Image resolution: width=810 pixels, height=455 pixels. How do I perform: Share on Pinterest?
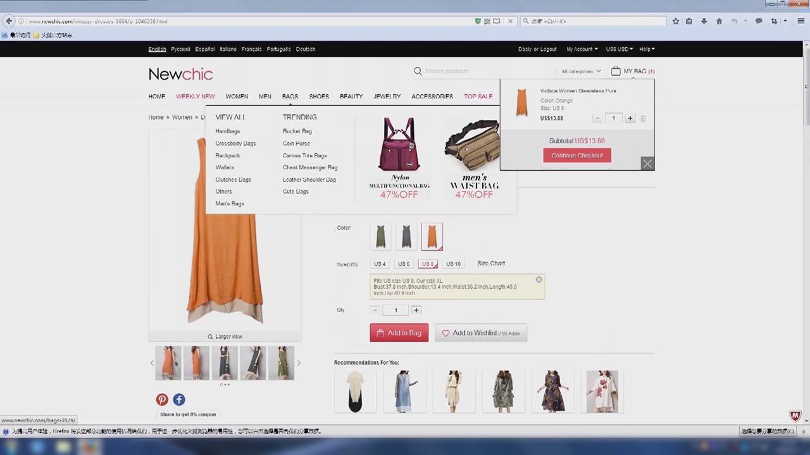pyautogui.click(x=162, y=399)
